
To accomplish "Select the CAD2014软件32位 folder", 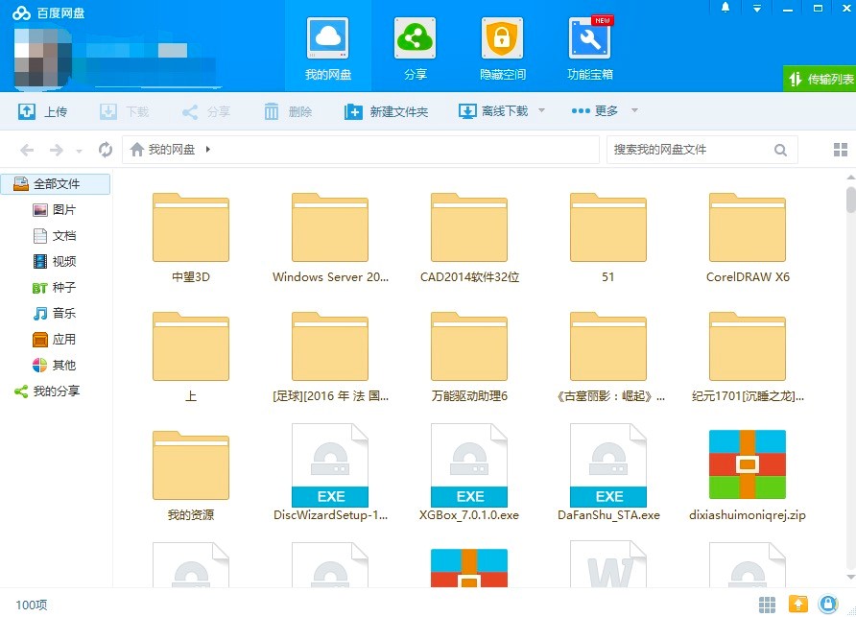I will tap(469, 238).
